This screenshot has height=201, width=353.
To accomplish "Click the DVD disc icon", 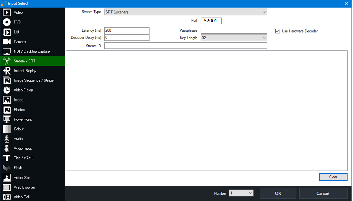I will point(7,22).
